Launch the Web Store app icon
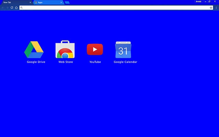 pyautogui.click(x=65, y=49)
